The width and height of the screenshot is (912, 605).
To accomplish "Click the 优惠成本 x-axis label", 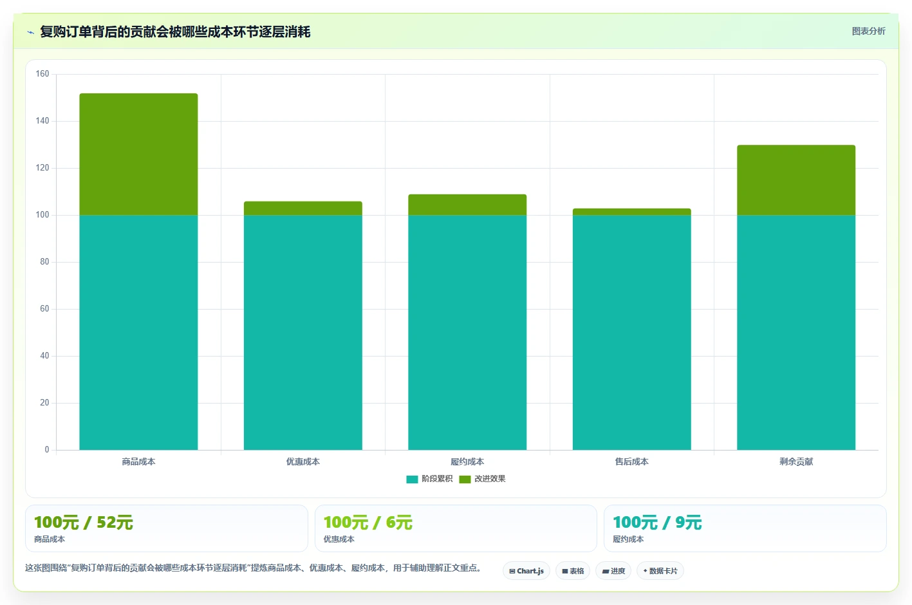I will [x=303, y=461].
